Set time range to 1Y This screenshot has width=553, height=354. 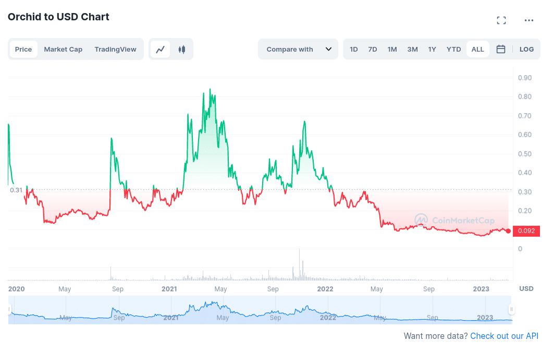tap(432, 50)
